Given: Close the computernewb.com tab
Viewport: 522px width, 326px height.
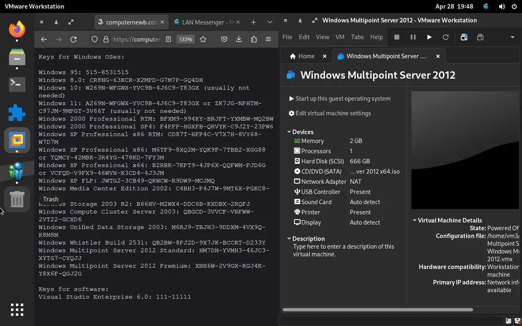Looking at the screenshot, I should click(162, 22).
